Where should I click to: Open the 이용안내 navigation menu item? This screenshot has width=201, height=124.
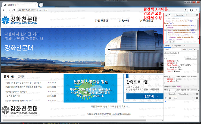pos(124,21)
